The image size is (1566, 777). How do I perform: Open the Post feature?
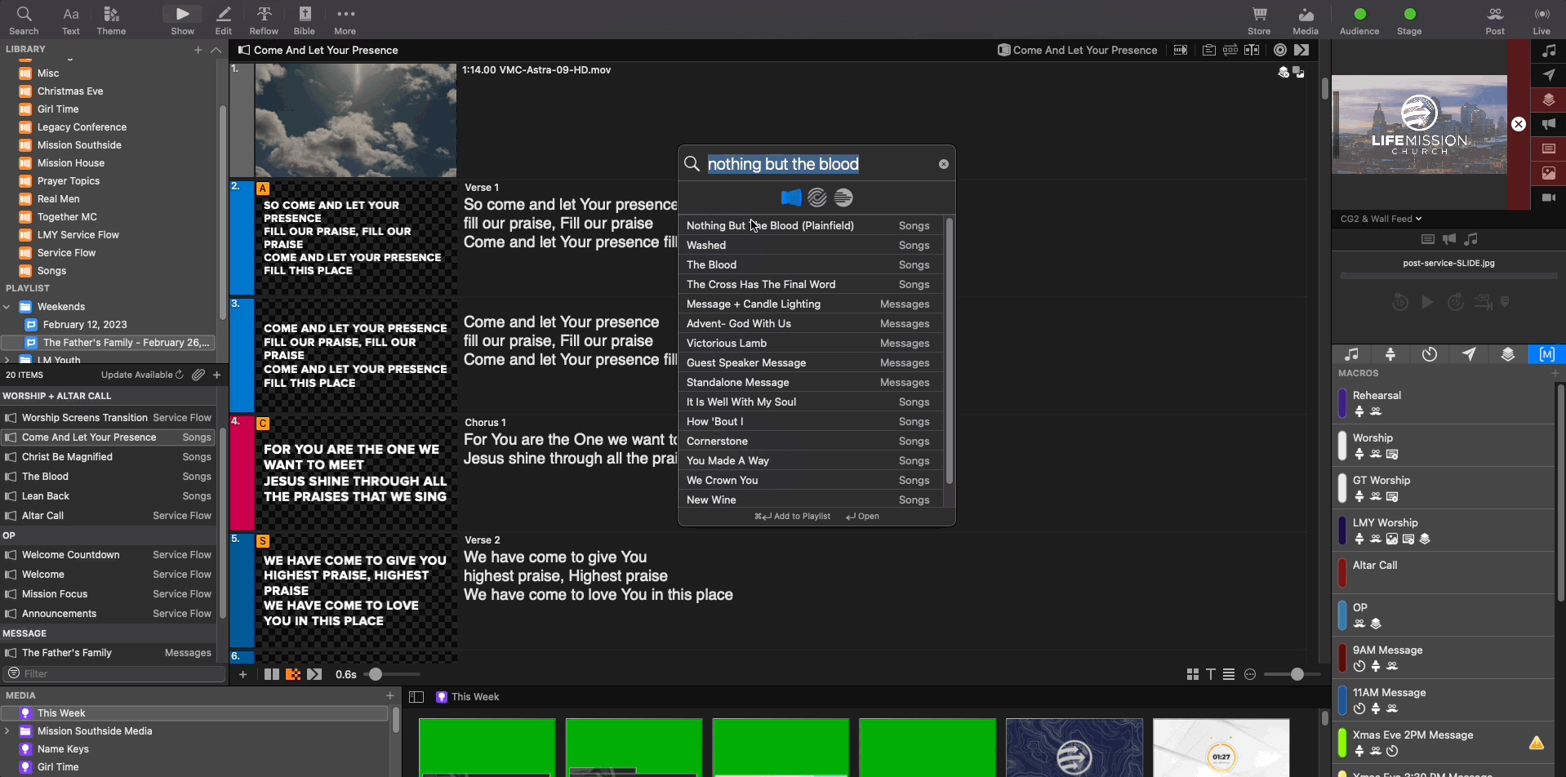point(1495,20)
